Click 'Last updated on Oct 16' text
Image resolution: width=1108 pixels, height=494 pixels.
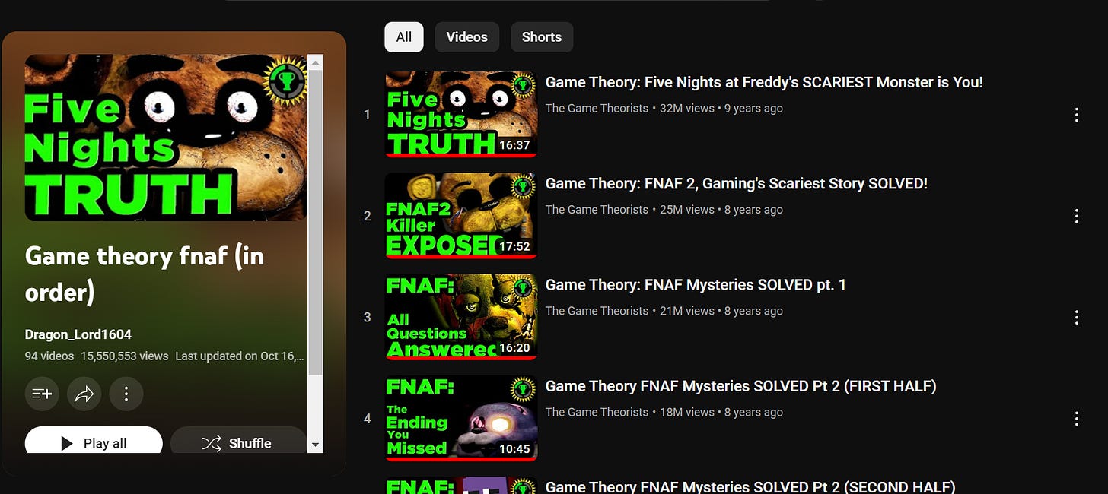point(240,356)
